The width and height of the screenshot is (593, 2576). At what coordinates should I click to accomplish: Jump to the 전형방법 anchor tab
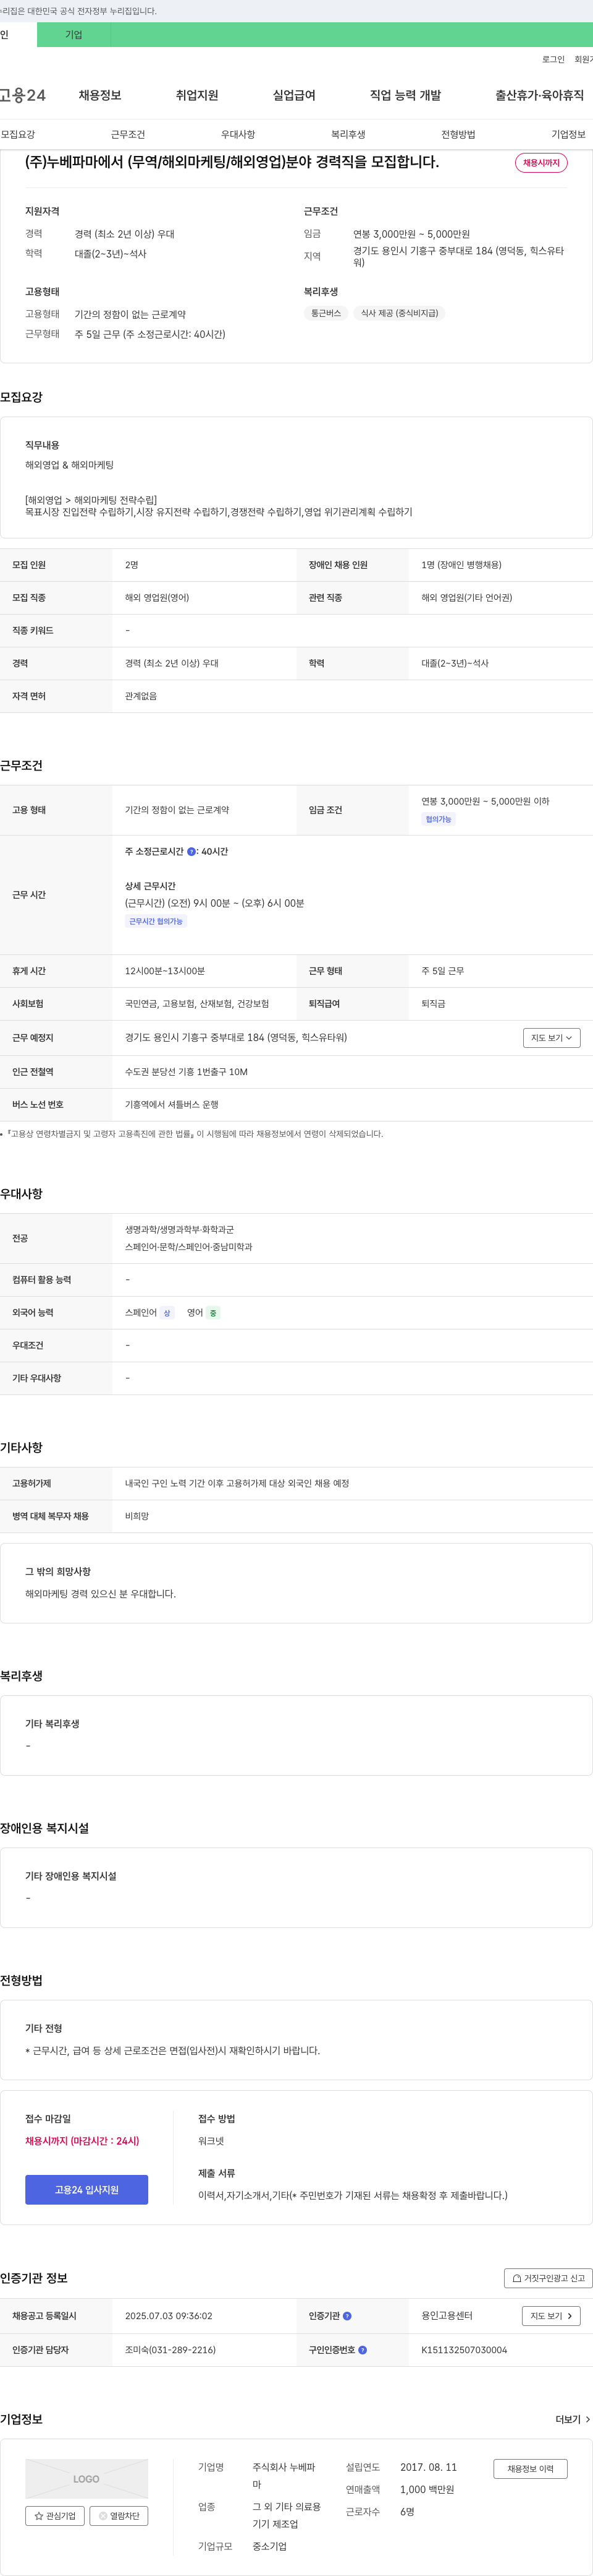tap(458, 134)
